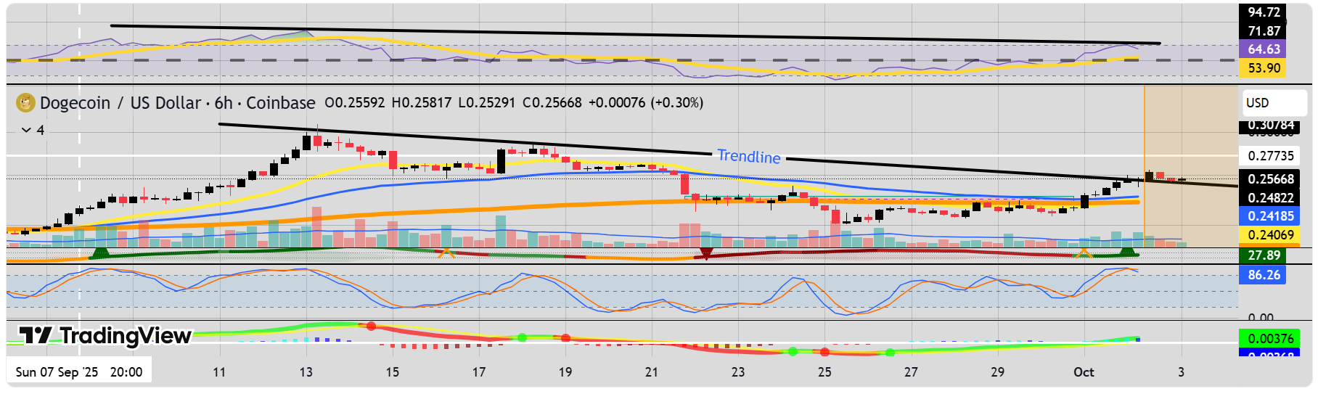
Task: Click the first green up-triangle marker at left
Action: pos(100,253)
